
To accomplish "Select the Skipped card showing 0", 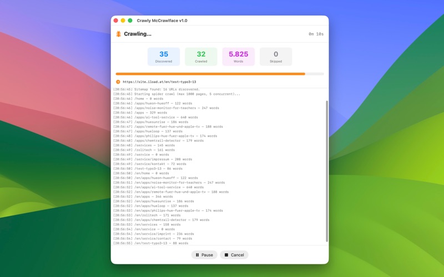I will click(x=276, y=57).
